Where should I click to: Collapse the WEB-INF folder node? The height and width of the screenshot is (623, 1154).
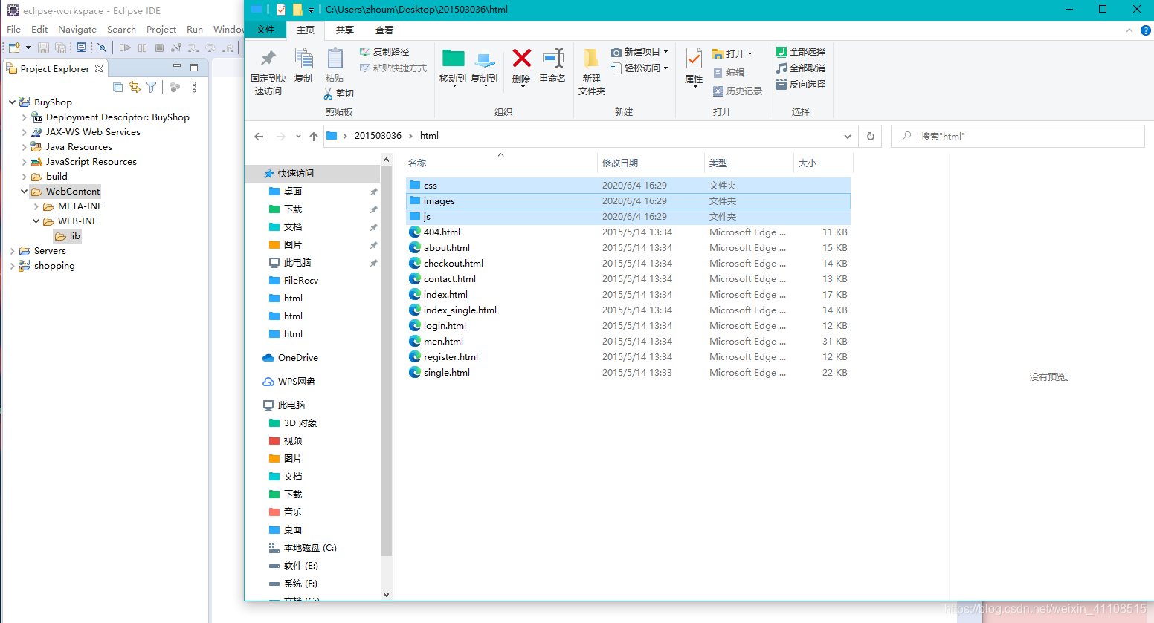[x=36, y=221]
